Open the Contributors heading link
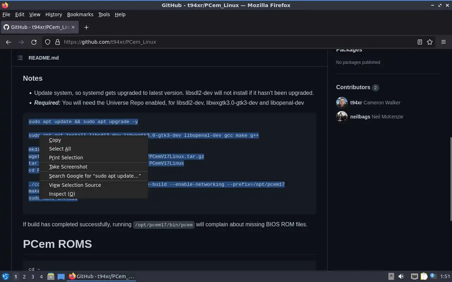This screenshot has height=282, width=452. pos(353,87)
